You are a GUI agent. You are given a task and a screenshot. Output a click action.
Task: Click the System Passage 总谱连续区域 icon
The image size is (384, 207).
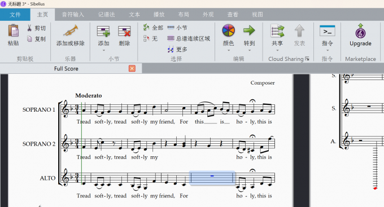pos(171,38)
